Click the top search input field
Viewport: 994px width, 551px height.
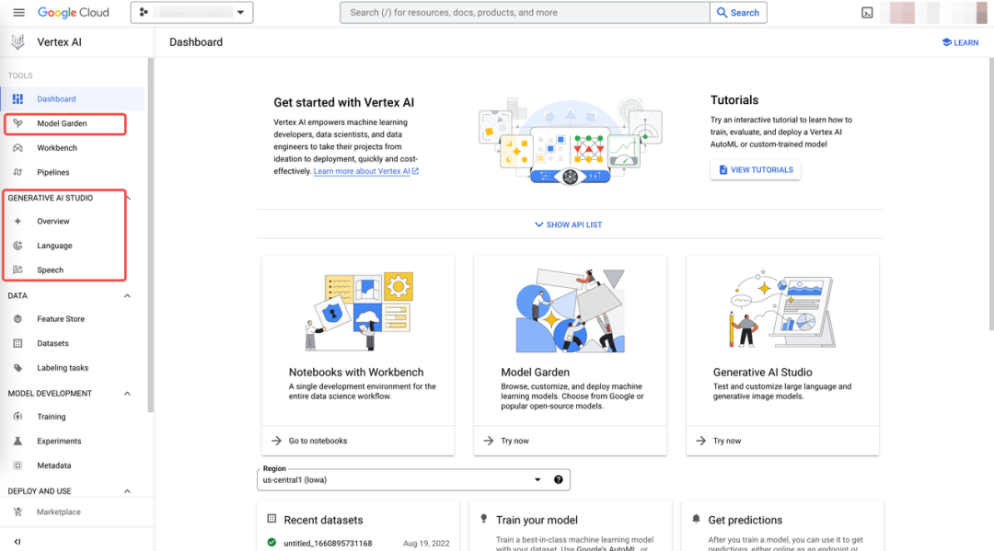click(525, 13)
